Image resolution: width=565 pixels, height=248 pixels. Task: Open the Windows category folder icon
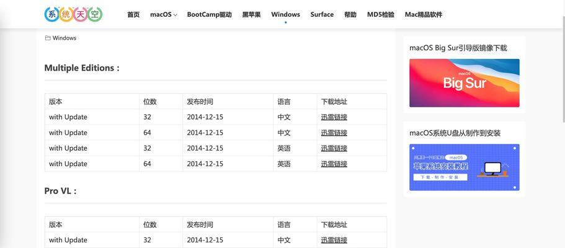48,38
